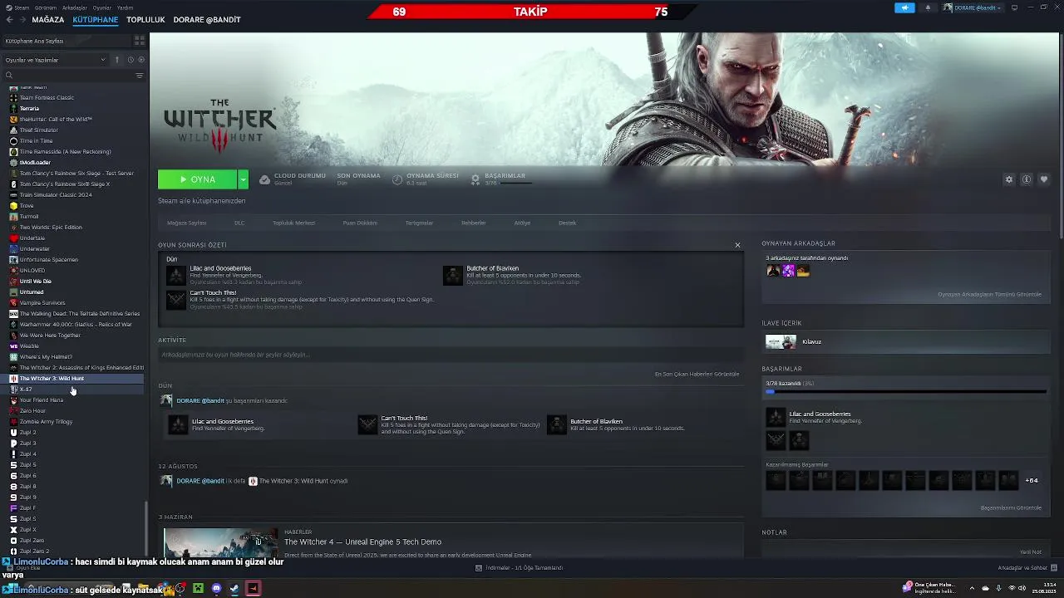
Task: Open the Rehberler tab
Action: tap(474, 223)
